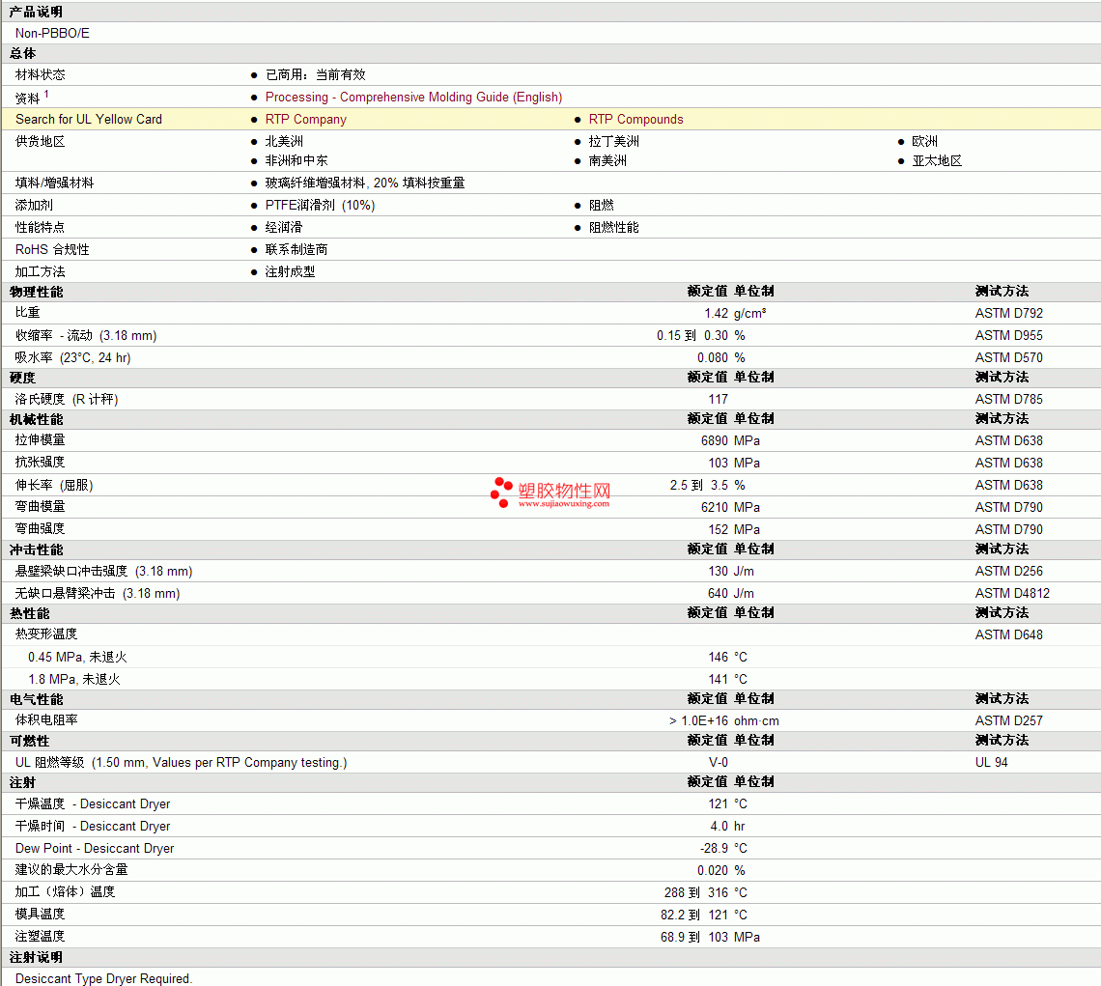Viewport: 1101px width, 986px height.
Task: Select the supply region '欧洲'
Action: [x=924, y=141]
